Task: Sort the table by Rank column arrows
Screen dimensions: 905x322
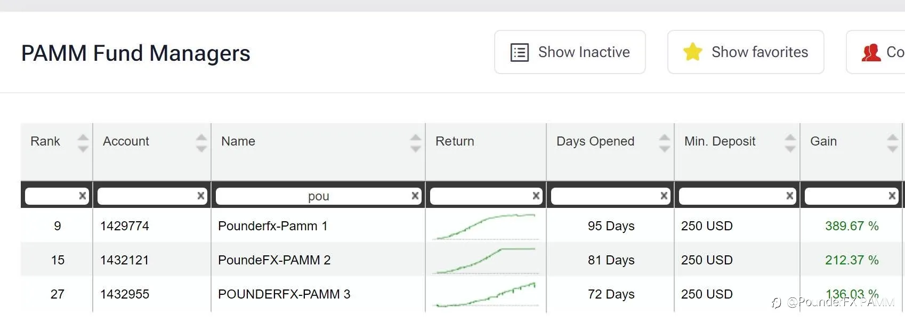Action: 83,142
